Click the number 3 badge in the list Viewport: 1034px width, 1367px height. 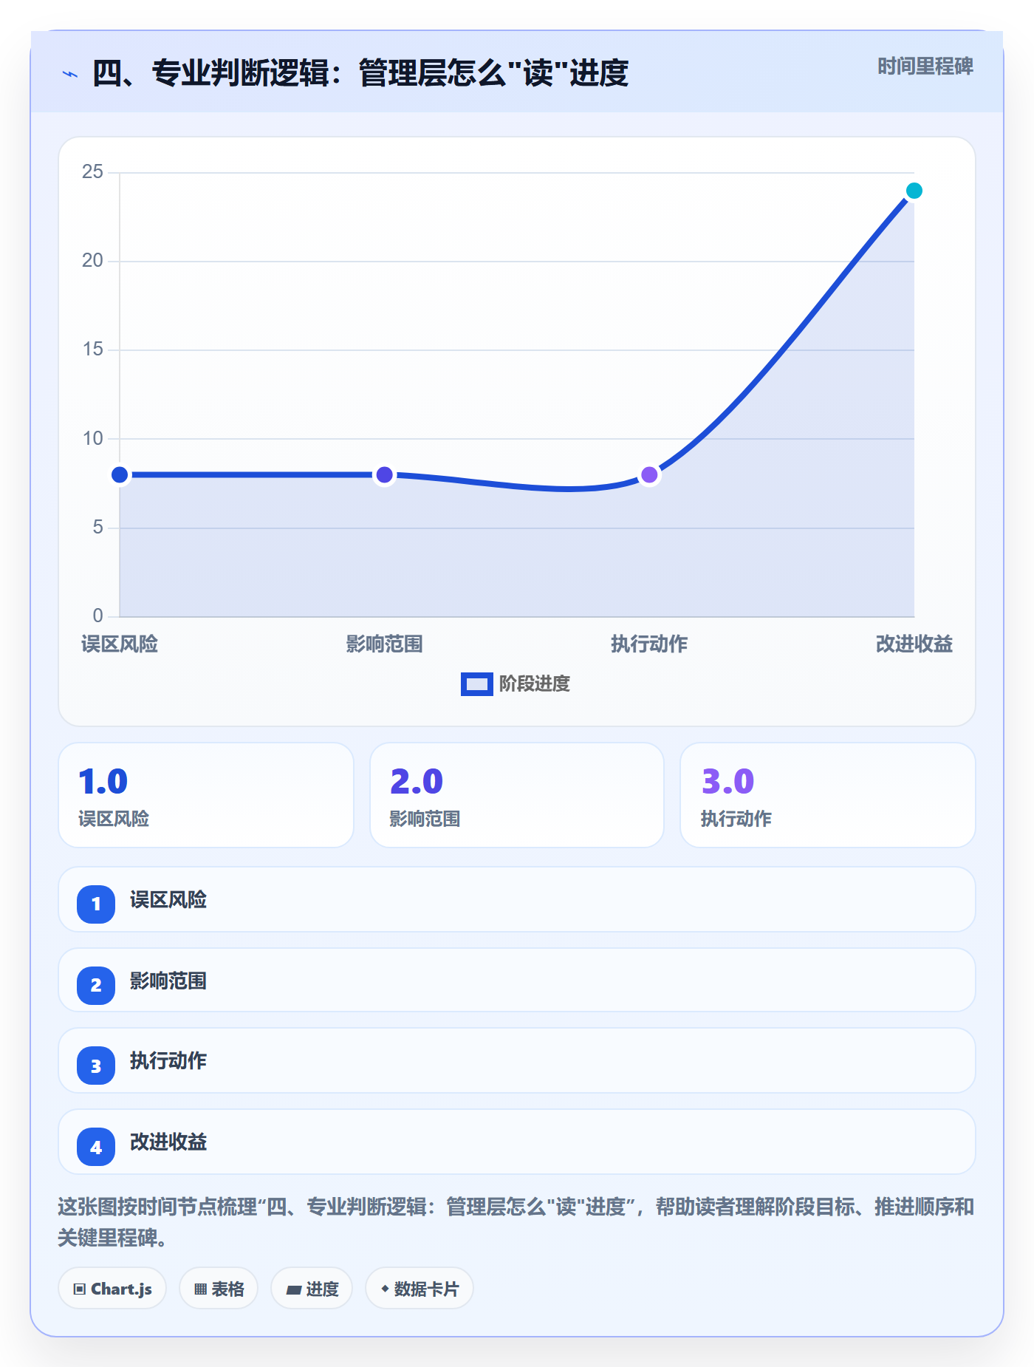(96, 1066)
